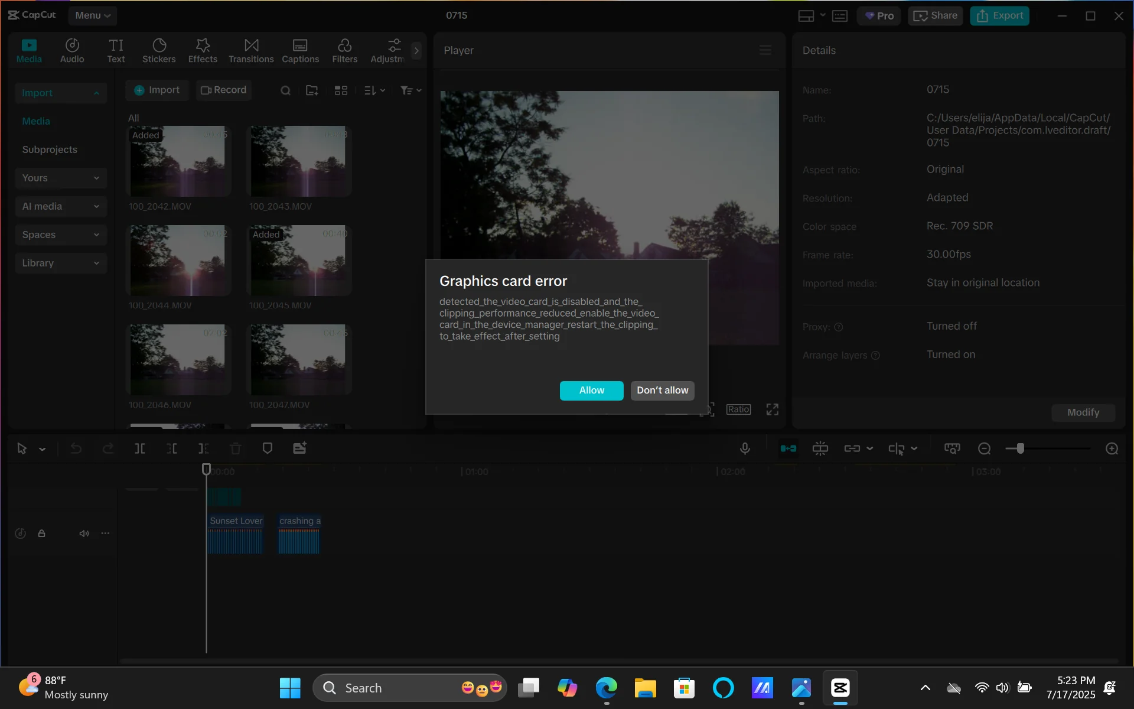Expand the AI media section
Viewport: 1134px width, 709px height.
[61, 206]
